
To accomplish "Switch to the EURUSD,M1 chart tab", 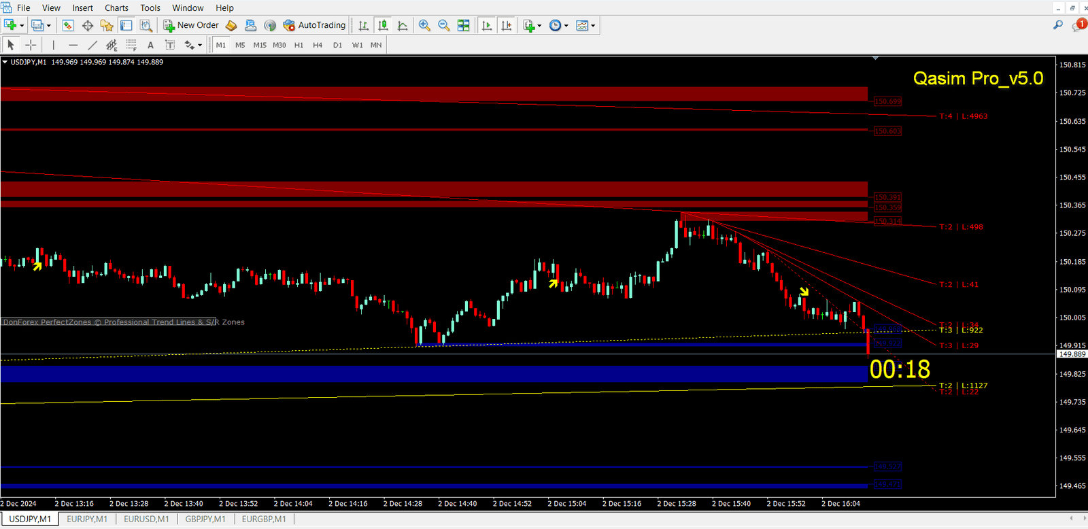I will pos(146,519).
